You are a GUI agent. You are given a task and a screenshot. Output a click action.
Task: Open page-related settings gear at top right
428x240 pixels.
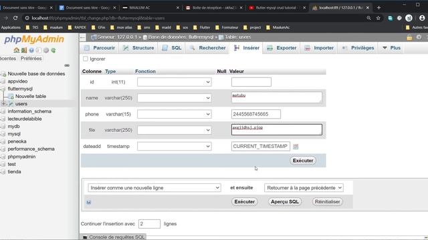(419, 37)
